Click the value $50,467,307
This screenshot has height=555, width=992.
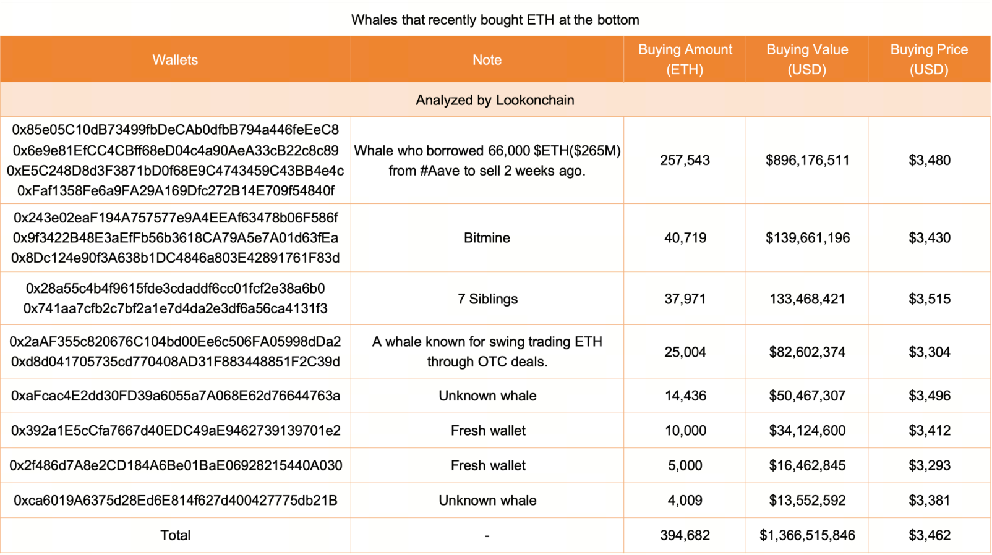click(807, 396)
